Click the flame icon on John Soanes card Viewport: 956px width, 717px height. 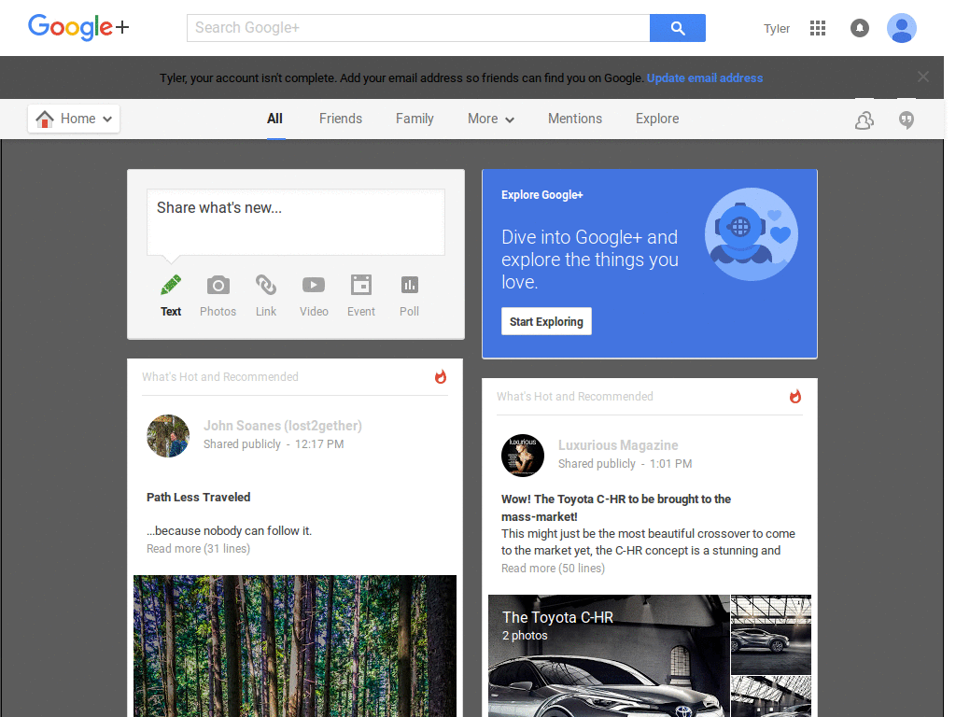click(x=441, y=377)
